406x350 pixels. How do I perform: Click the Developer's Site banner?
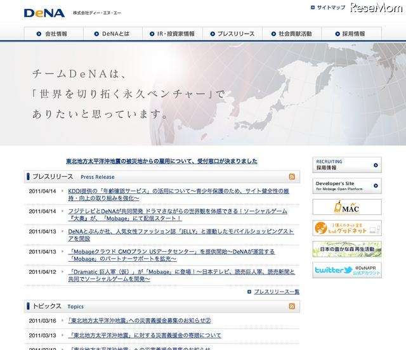tap(347, 186)
